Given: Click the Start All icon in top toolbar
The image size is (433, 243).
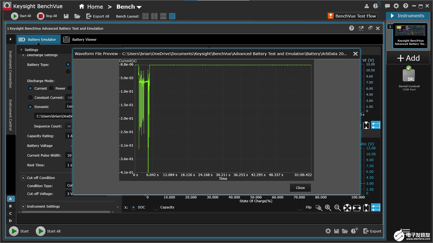Looking at the screenshot, I should click(x=14, y=16).
